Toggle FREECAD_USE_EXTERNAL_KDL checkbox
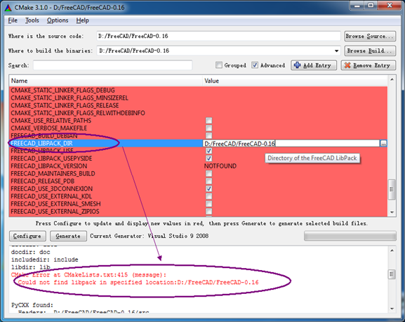This screenshot has width=405, height=322. [208, 196]
